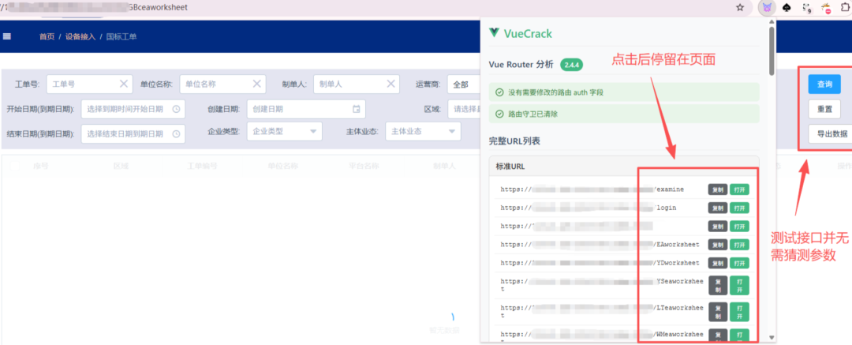The height and width of the screenshot is (345, 852).
Task: Focus the 工单号 input field
Action: click(90, 84)
